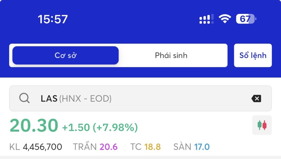The height and width of the screenshot is (159, 281).
Task: Open the Sổ lệnh order book
Action: [x=253, y=55]
